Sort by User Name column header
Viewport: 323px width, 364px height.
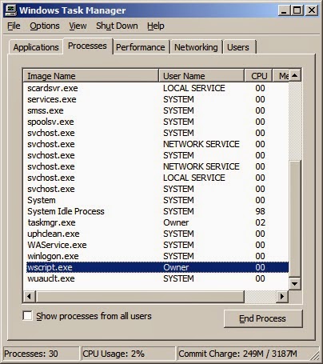[x=201, y=76]
